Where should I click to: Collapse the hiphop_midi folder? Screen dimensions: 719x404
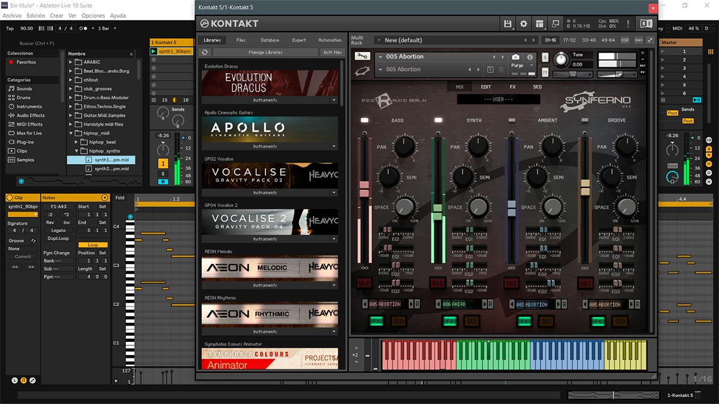[71, 133]
